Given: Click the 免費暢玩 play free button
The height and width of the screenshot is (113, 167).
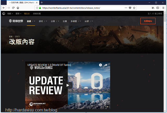Looking at the screenshot, I should coord(148,21).
